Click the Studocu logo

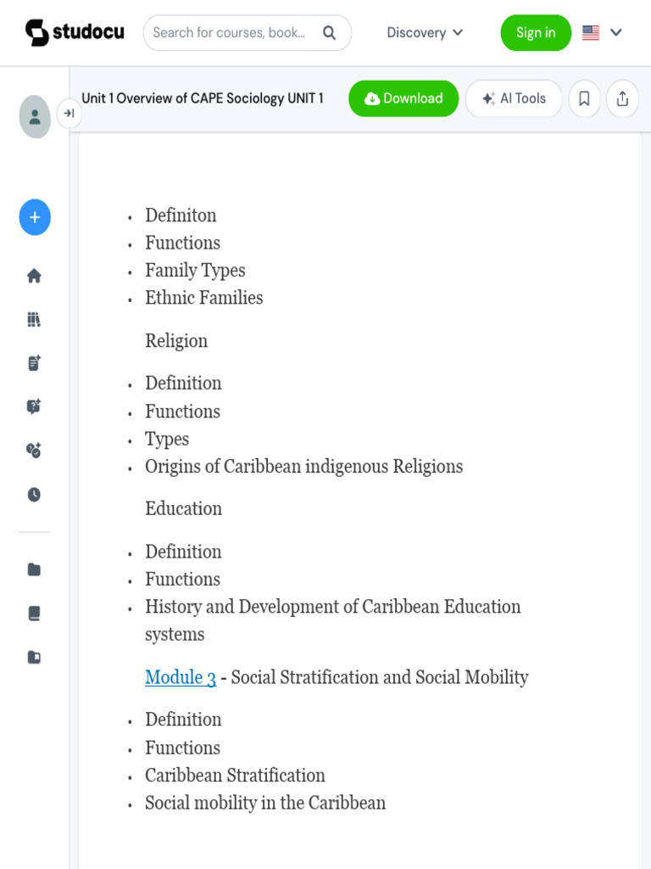75,32
